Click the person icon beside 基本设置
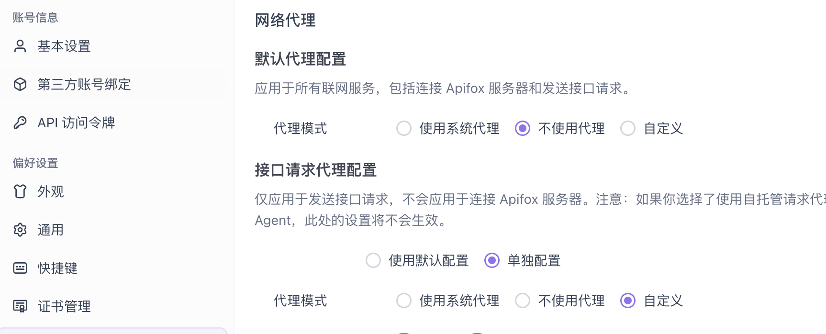This screenshot has height=334, width=826. 20,46
